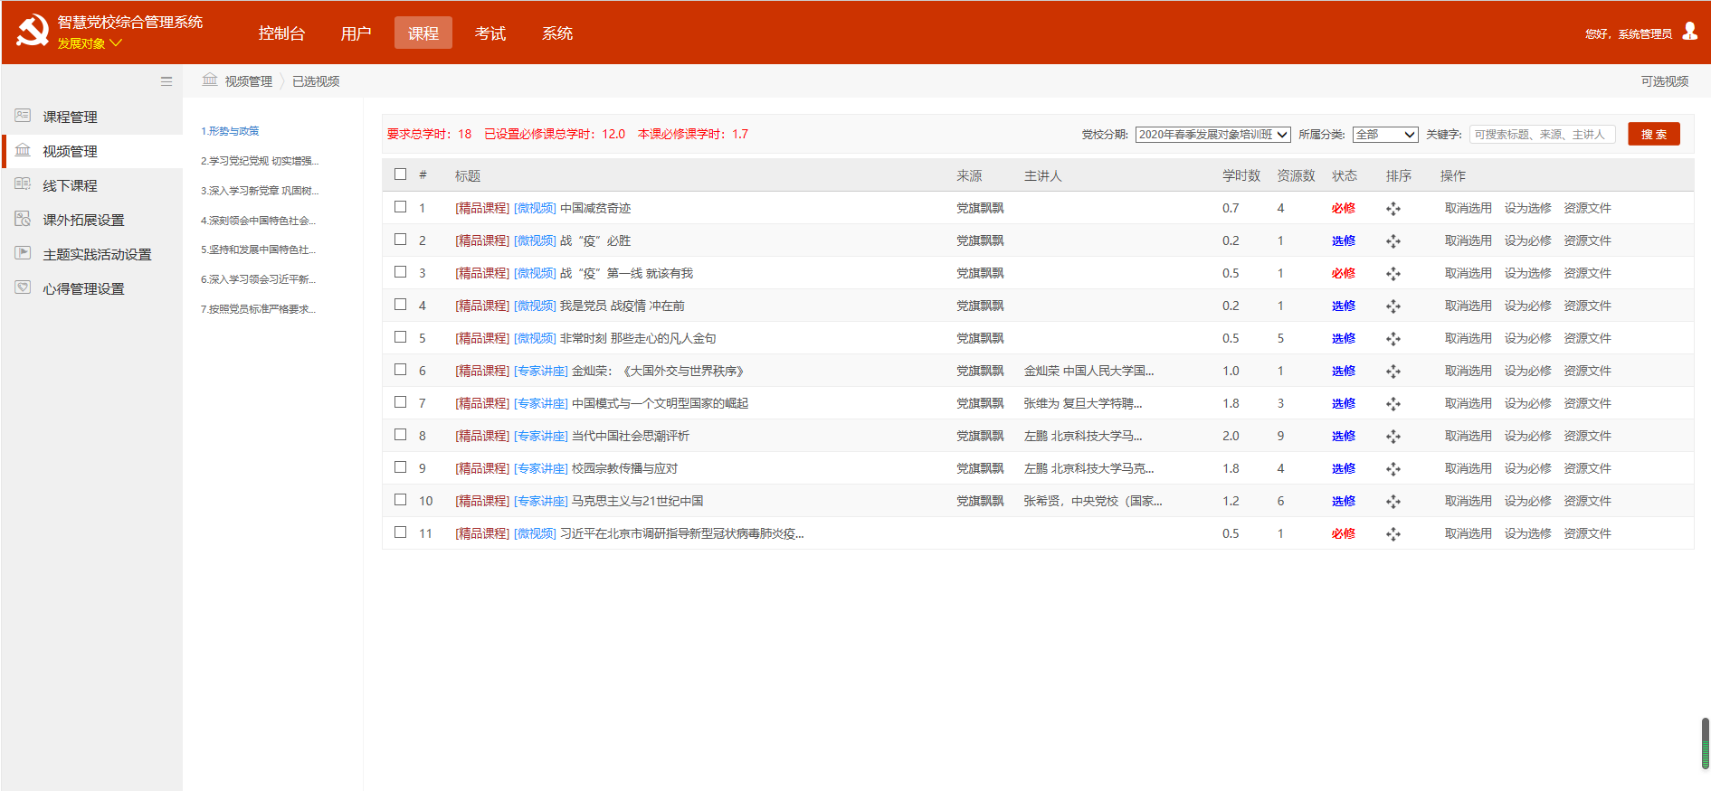Click the keyword search input field
The image size is (1711, 791).
pyautogui.click(x=1542, y=135)
